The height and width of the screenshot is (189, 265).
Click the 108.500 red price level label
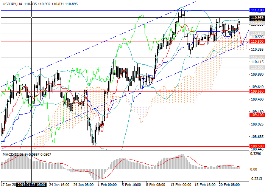(x=257, y=146)
